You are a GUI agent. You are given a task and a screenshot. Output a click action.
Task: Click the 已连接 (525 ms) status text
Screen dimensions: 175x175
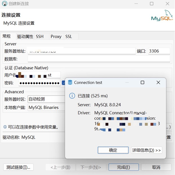coord(93,96)
